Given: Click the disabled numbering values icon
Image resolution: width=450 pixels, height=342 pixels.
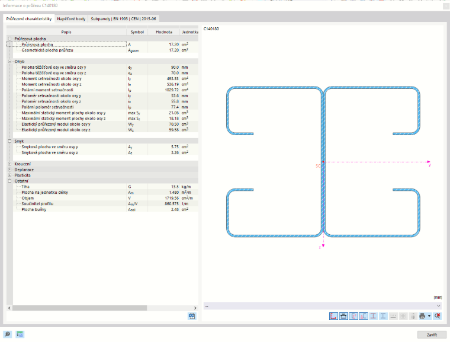Looking at the screenshot, I should coord(393,316).
